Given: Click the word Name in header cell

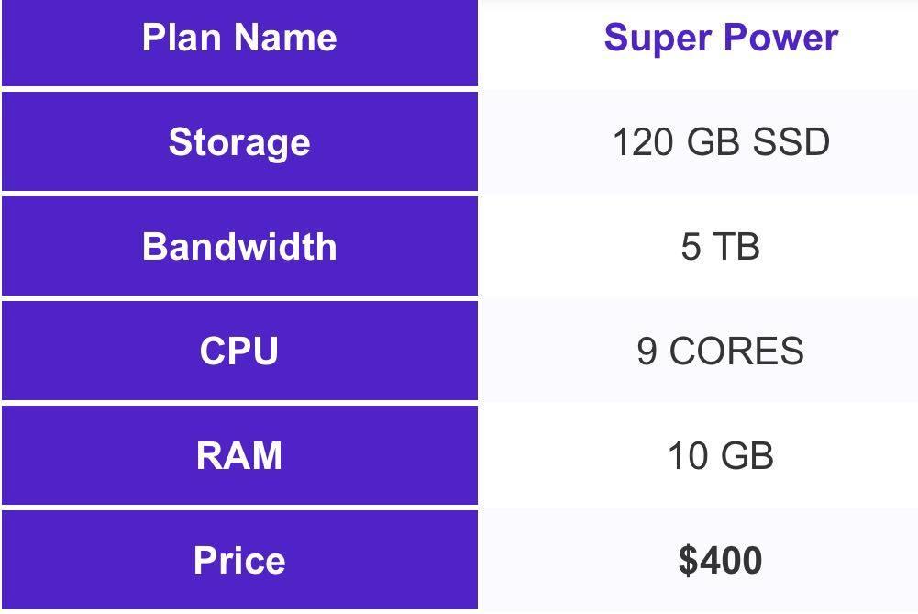Looking at the screenshot, I should point(286,38).
